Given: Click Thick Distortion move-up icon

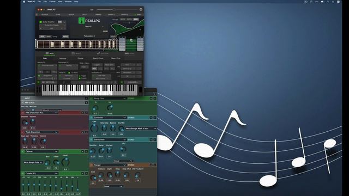Looking at the screenshot, I should (x=82, y=132).
